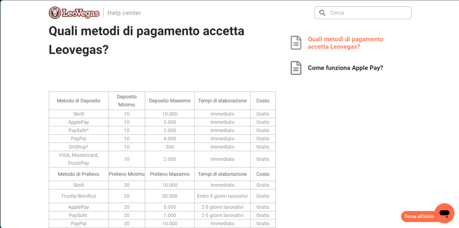Click 'Trustly/Bonifico' cell

[x=78, y=196]
